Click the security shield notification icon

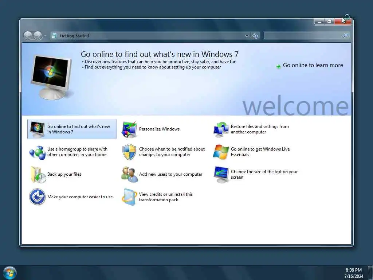point(129,152)
